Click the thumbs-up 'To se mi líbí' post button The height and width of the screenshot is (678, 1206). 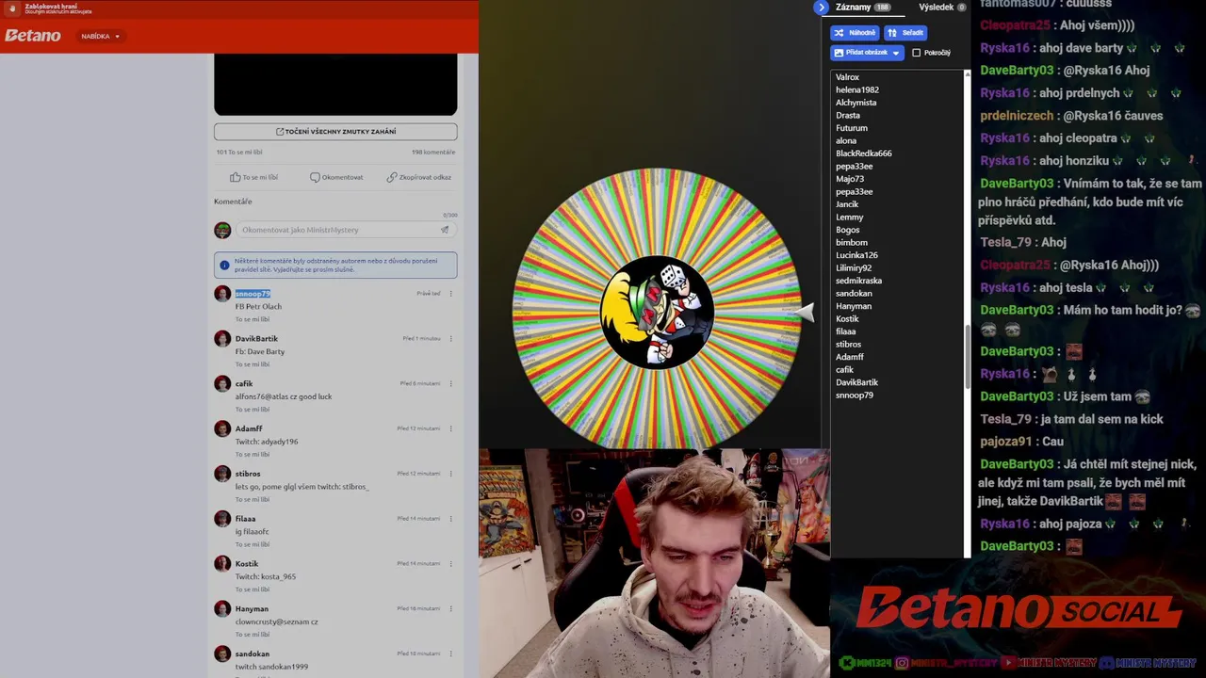254,177
